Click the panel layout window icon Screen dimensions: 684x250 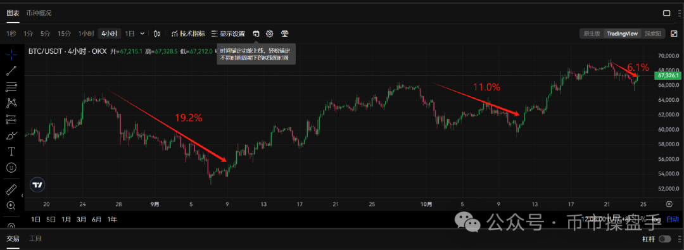[x=666, y=13]
